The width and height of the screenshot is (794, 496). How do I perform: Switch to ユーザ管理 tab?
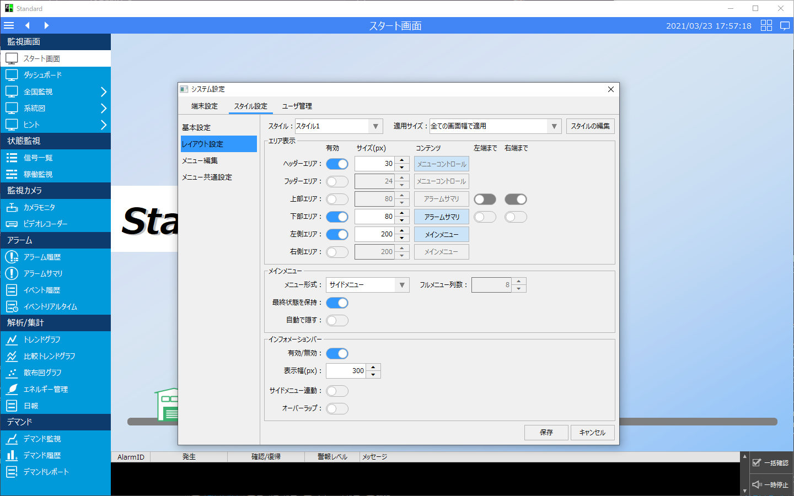297,106
